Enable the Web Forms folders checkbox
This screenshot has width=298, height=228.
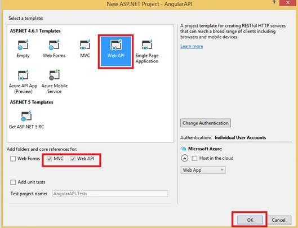[x=13, y=159]
